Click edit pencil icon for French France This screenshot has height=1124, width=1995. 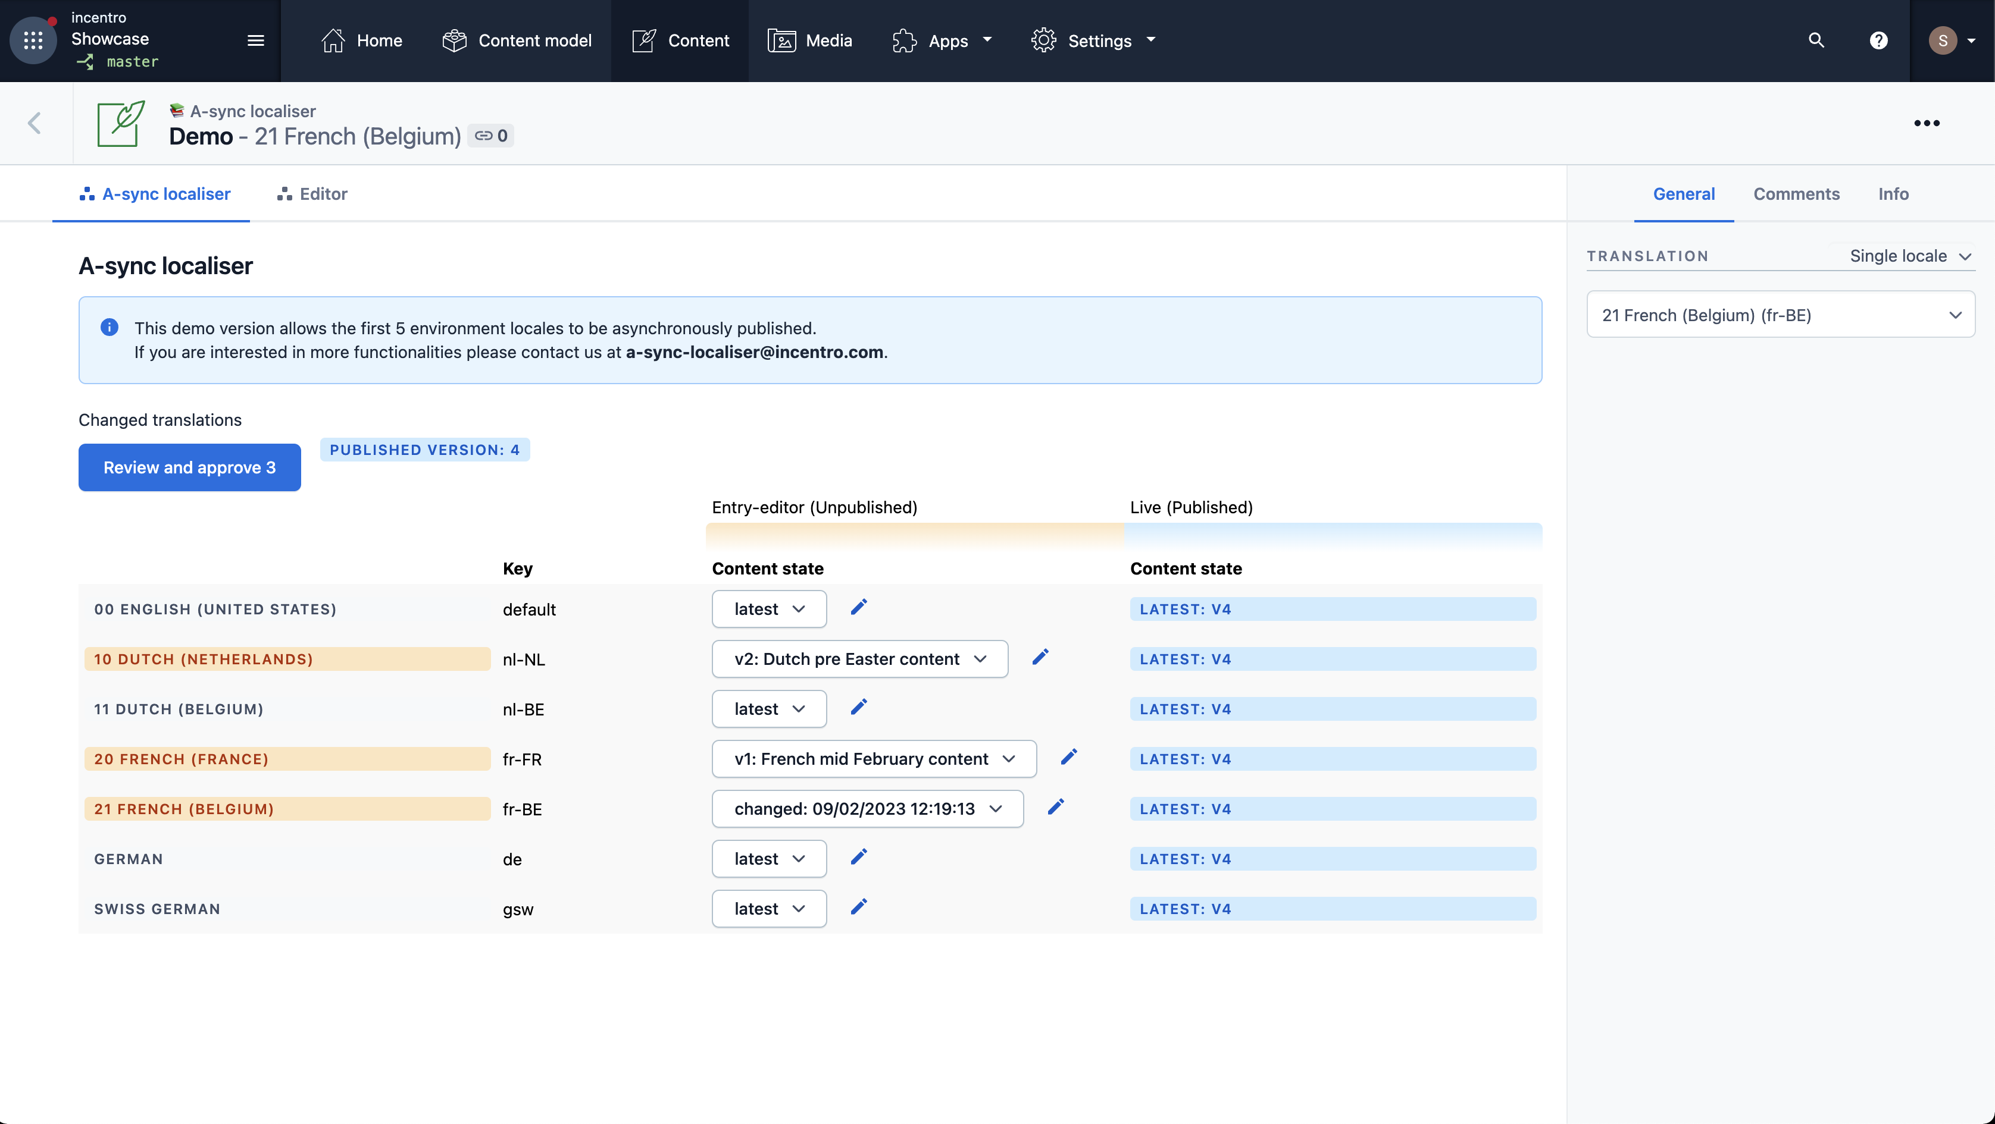click(1070, 758)
